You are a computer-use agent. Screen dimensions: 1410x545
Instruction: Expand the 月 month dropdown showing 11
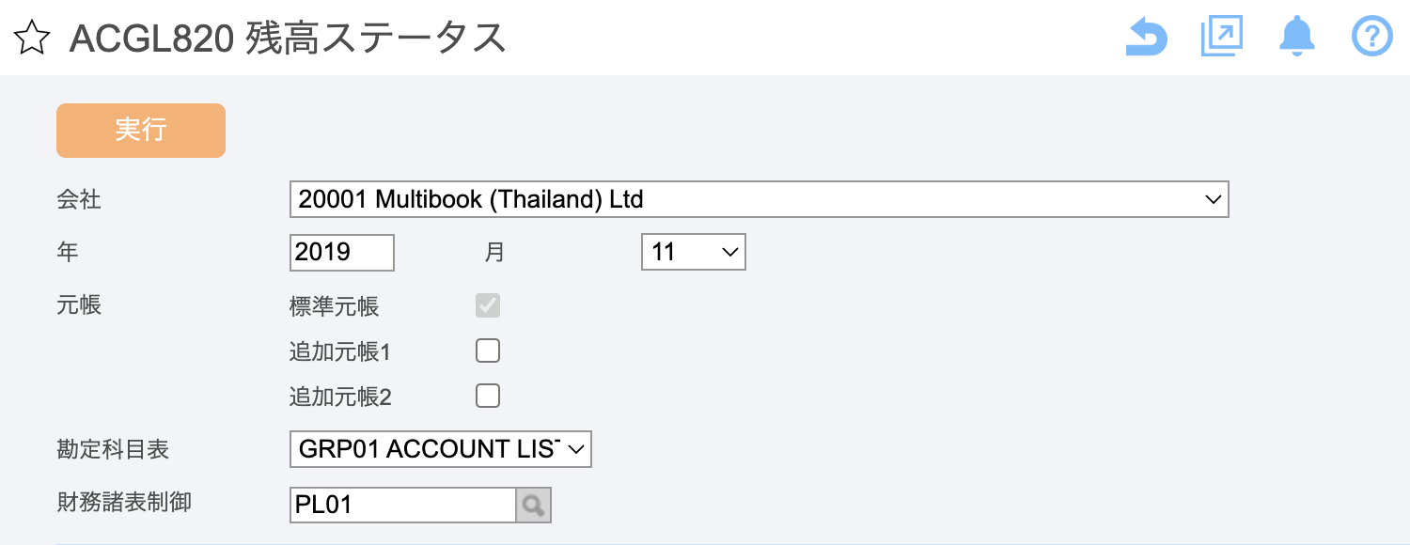pyautogui.click(x=693, y=252)
